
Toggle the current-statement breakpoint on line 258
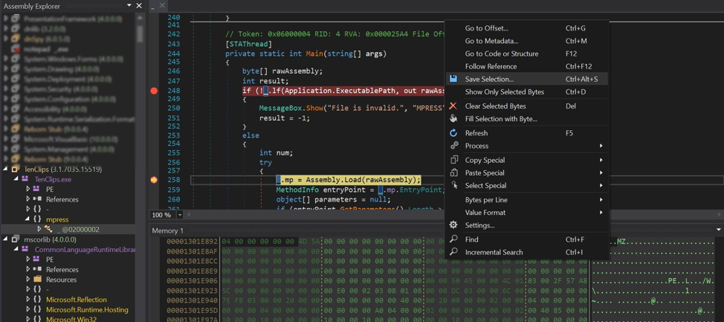tap(154, 180)
